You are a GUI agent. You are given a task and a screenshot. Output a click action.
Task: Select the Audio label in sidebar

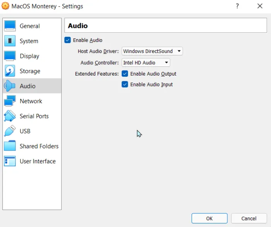pyautogui.click(x=27, y=86)
